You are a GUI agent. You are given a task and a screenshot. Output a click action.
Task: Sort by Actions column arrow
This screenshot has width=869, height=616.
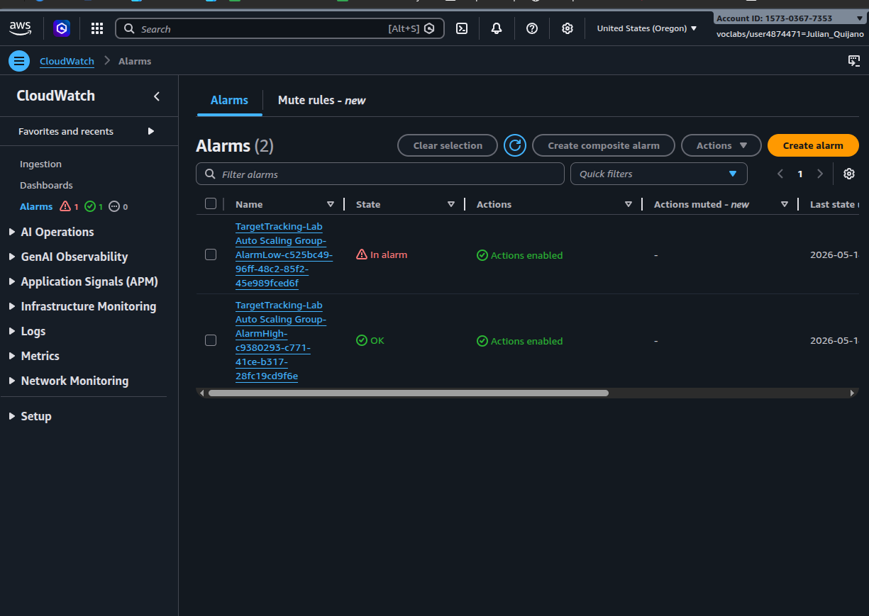629,204
